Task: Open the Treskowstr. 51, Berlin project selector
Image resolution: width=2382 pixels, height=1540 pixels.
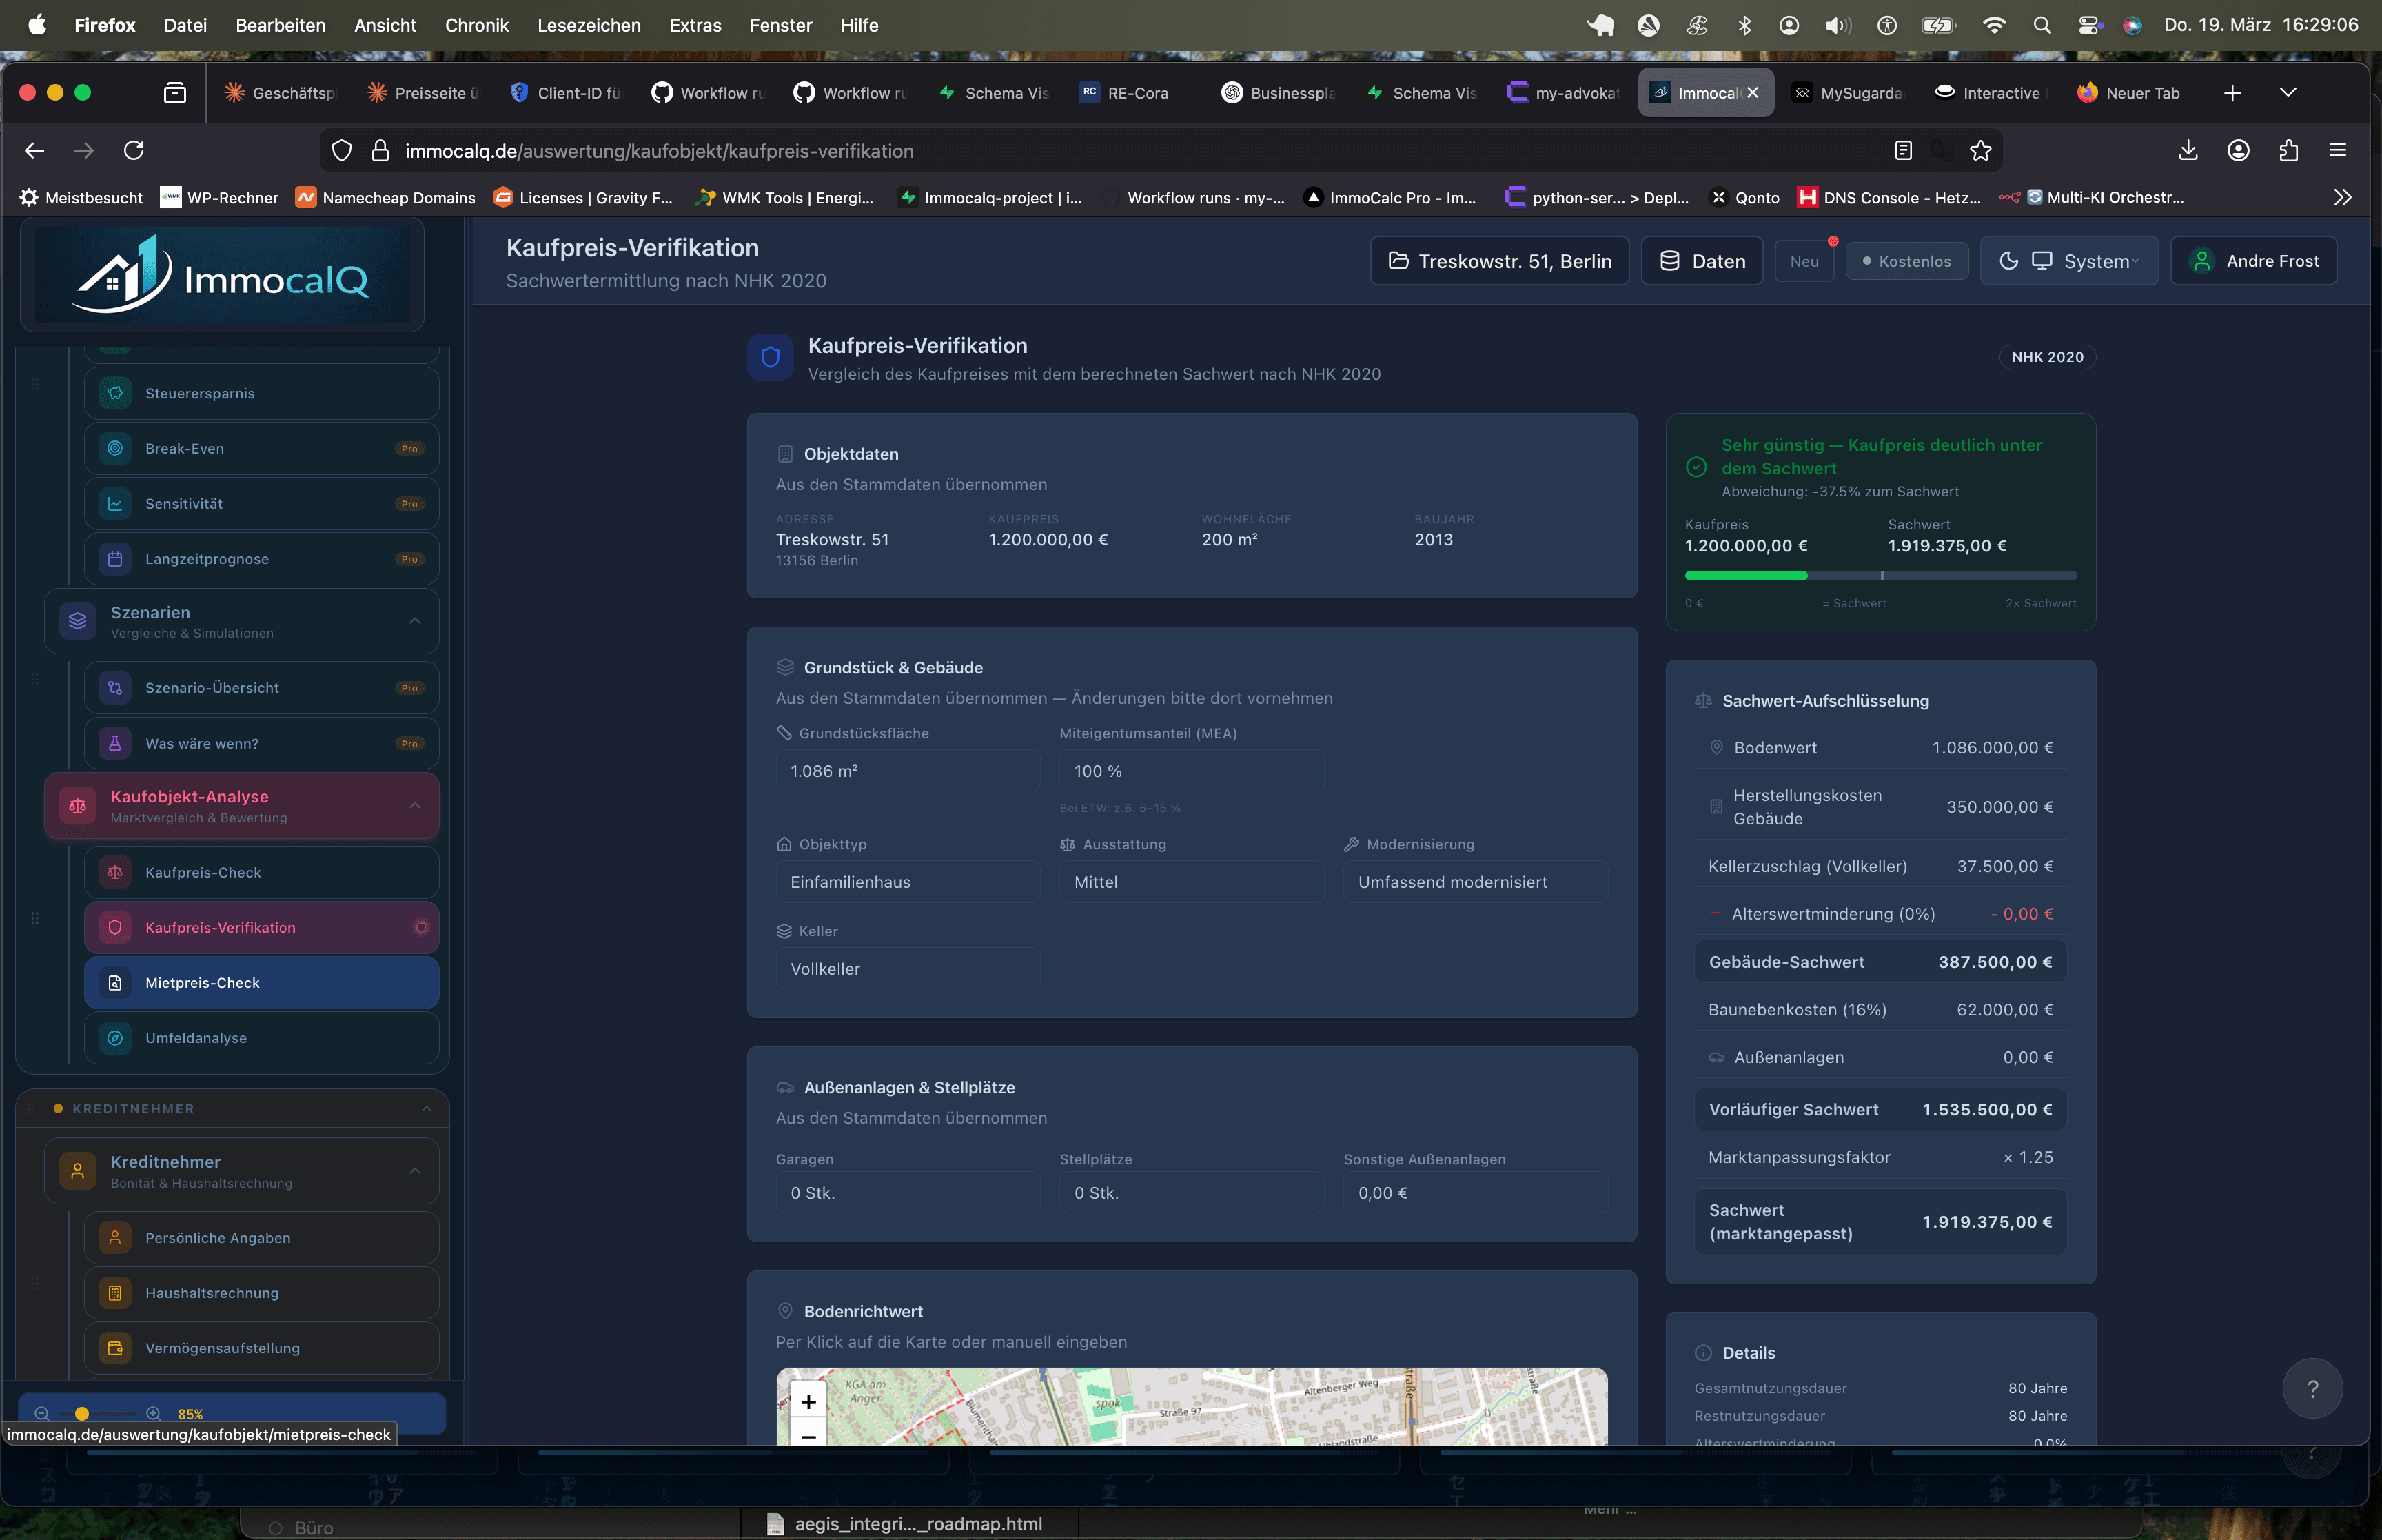Action: pos(1499,261)
